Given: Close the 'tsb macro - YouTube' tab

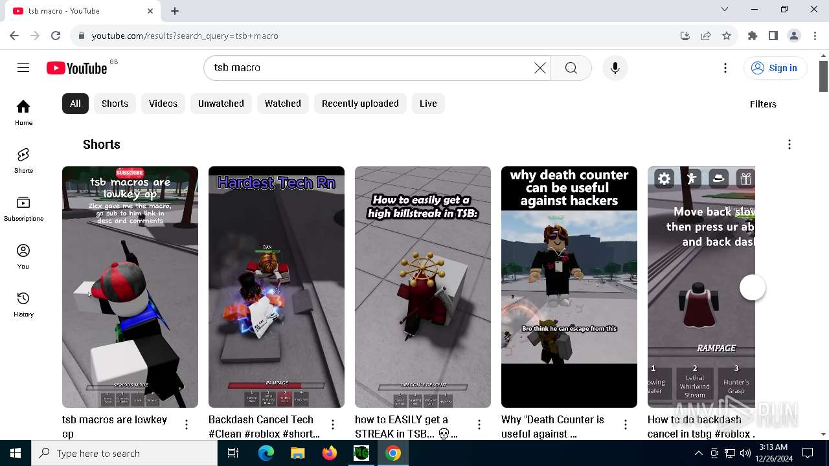Looking at the screenshot, I should 150,11.
